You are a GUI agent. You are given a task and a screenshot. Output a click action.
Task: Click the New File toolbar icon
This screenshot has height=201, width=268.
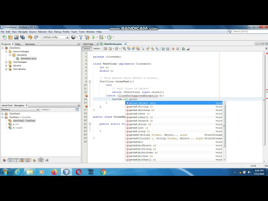5,37
